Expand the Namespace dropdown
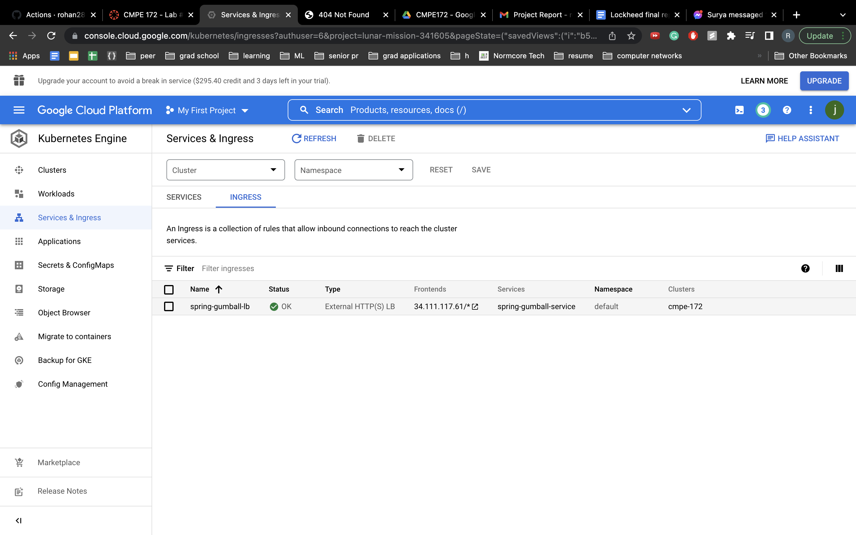856x535 pixels. click(x=353, y=170)
